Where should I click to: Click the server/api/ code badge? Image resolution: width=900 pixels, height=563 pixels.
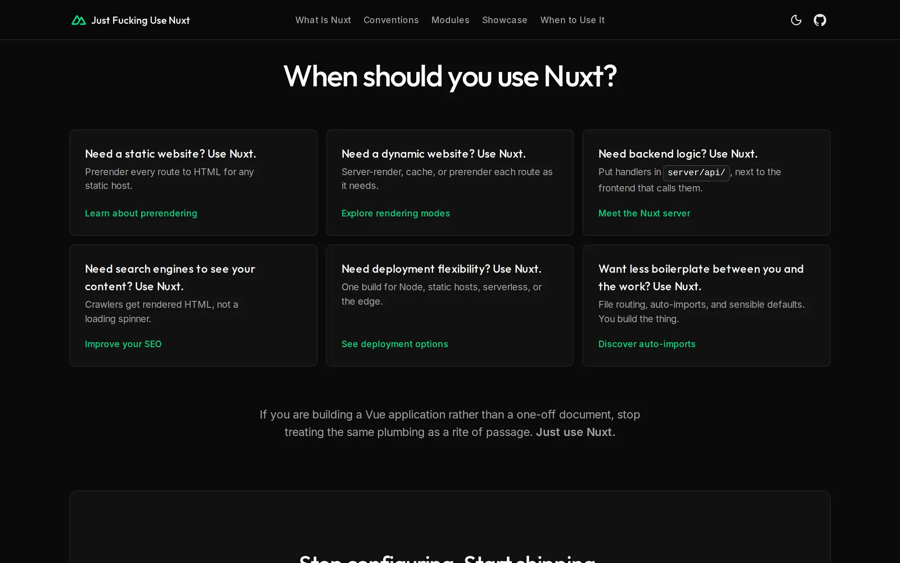696,173
